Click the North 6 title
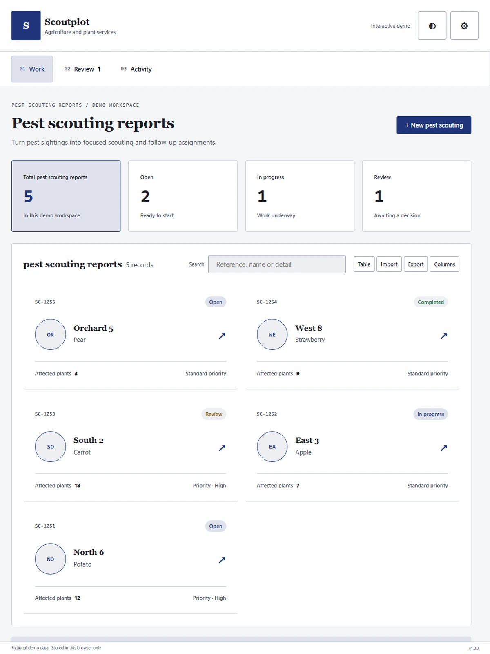The width and height of the screenshot is (490, 654). 89,552
